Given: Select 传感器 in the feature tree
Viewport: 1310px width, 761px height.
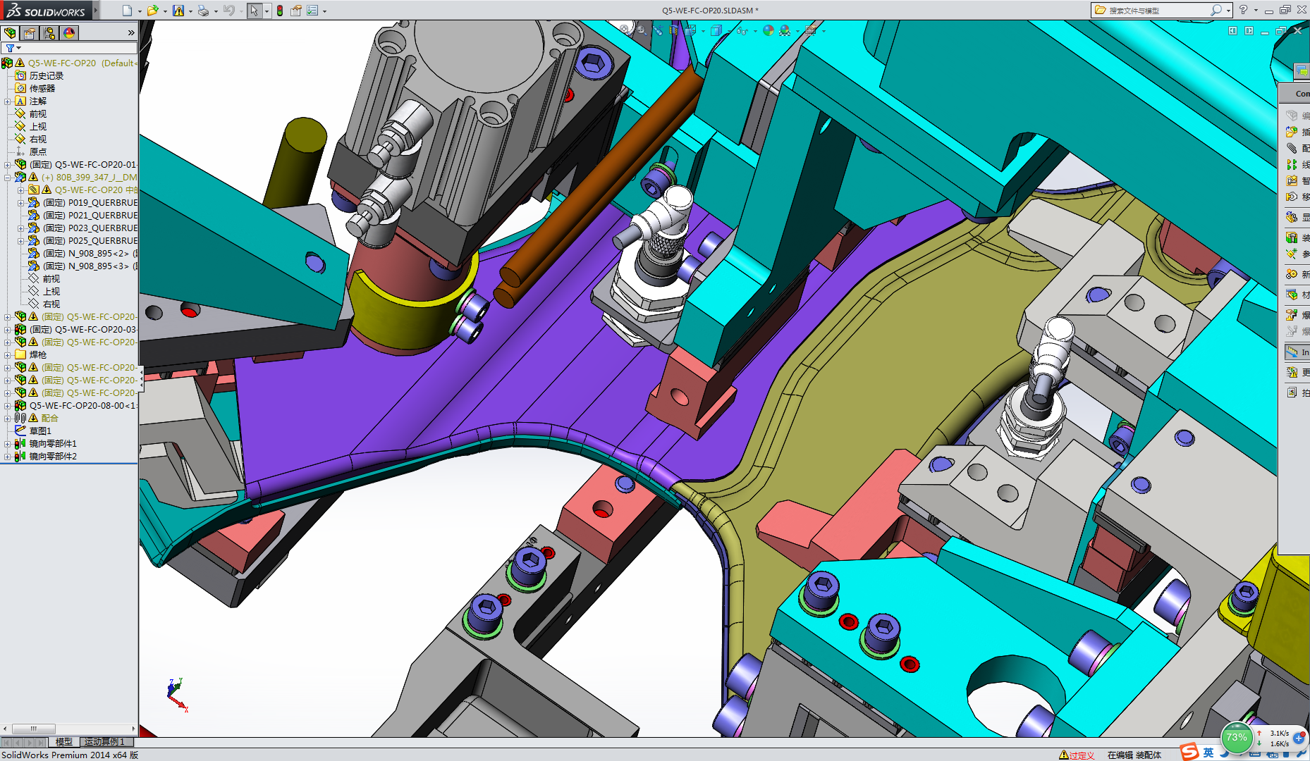Looking at the screenshot, I should click(x=42, y=89).
